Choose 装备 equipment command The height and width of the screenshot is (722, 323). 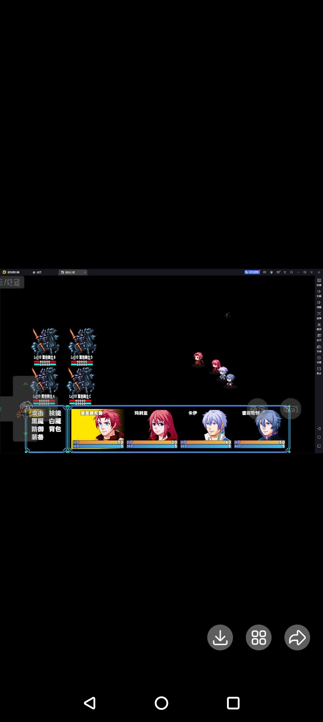click(x=38, y=437)
